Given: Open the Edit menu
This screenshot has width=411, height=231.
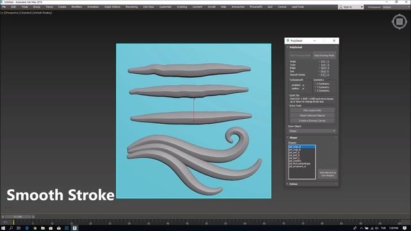Looking at the screenshot, I should [13, 7].
